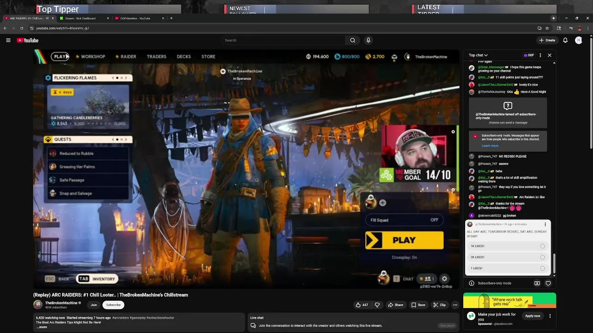Screen dimensions: 593x333
Task: Select the Snap and Salvage quest
Action: tap(88, 193)
